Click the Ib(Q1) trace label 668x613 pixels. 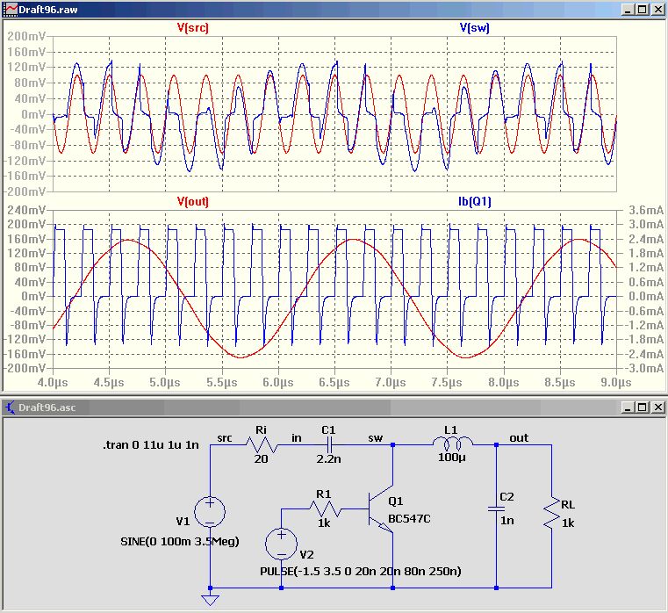tap(474, 201)
